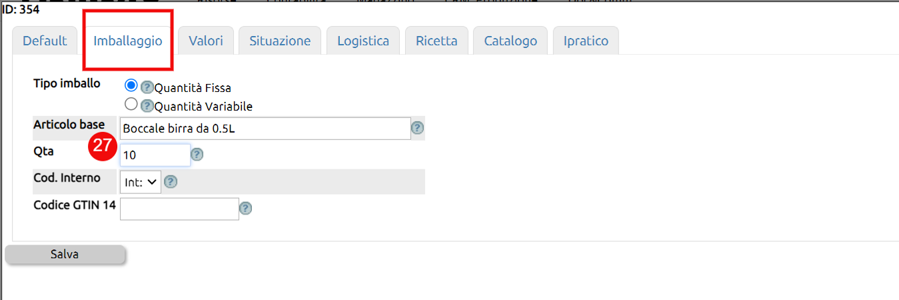
Task: Click the Salva button
Action: [x=65, y=255]
